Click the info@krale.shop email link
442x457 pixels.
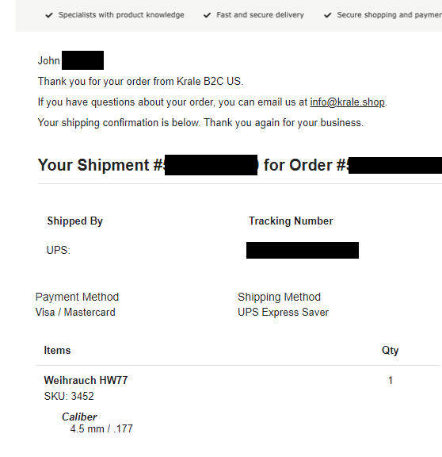pyautogui.click(x=347, y=102)
